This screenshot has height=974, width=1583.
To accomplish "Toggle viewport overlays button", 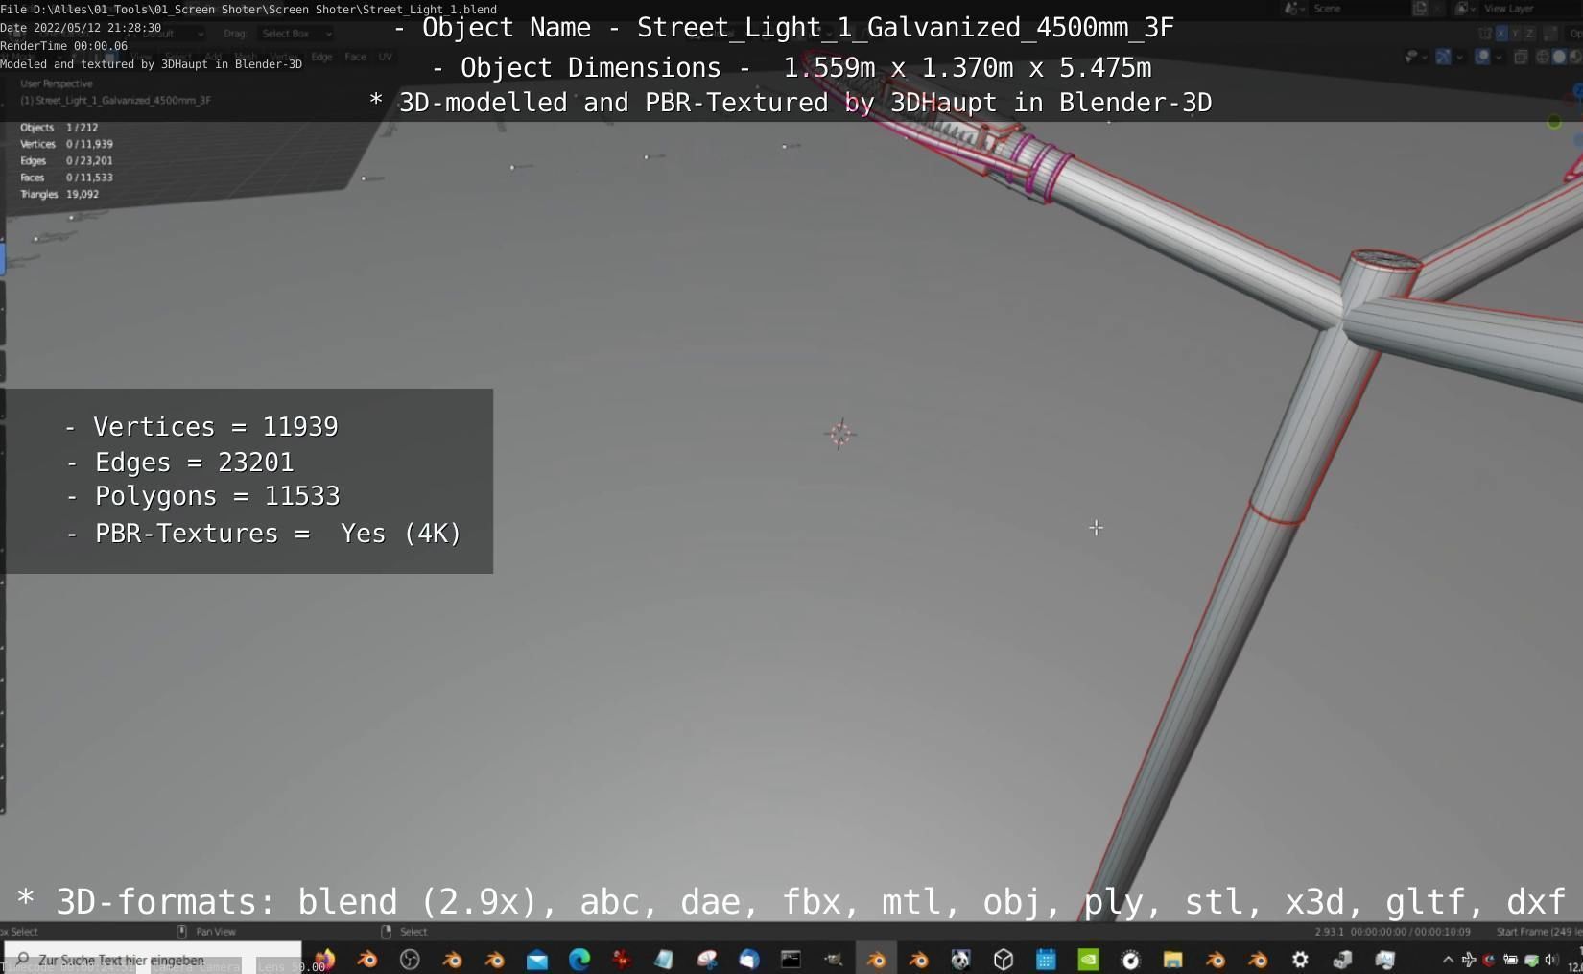I will click(1482, 57).
